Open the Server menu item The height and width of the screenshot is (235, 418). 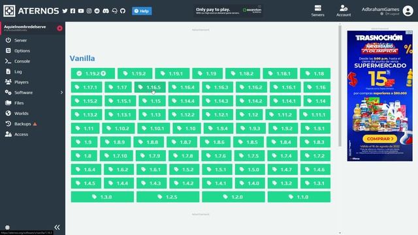[33, 40]
